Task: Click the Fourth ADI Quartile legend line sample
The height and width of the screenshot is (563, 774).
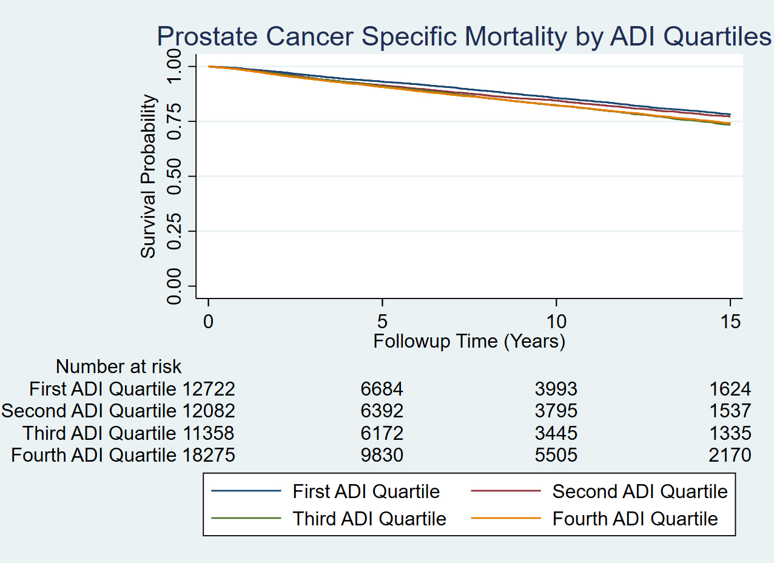Action: (505, 518)
